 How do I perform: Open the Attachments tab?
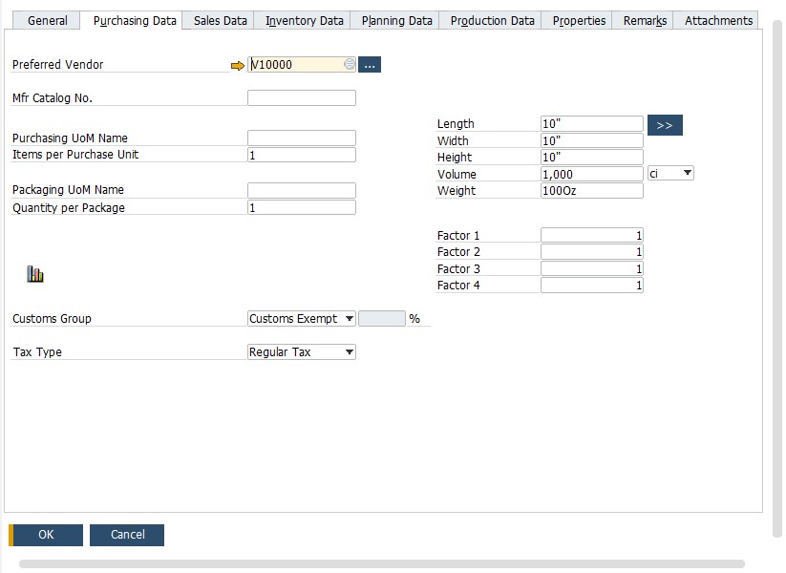click(718, 20)
